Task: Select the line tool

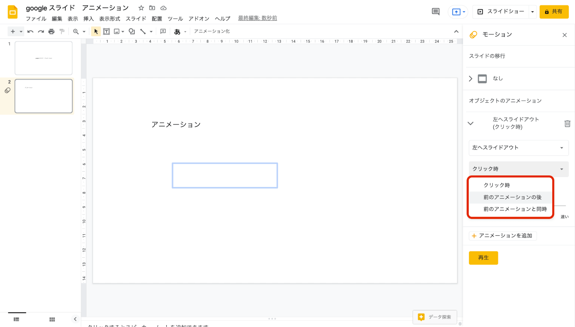Action: click(x=143, y=31)
